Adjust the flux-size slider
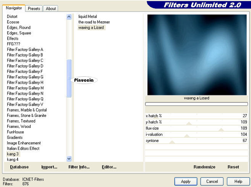The width and height of the screenshot is (251, 187). point(197,128)
